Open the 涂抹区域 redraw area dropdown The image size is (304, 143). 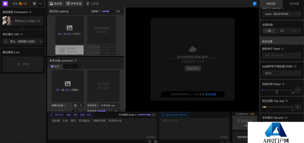point(108,47)
